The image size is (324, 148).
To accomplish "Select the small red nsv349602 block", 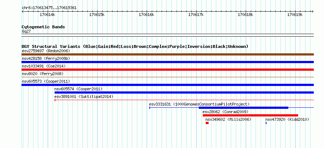I will pos(207,123).
